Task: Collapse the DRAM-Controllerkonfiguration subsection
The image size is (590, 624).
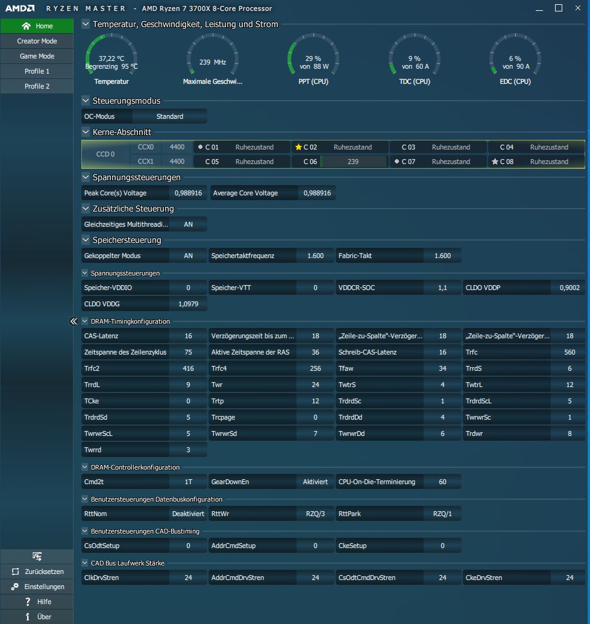Action: tap(85, 467)
